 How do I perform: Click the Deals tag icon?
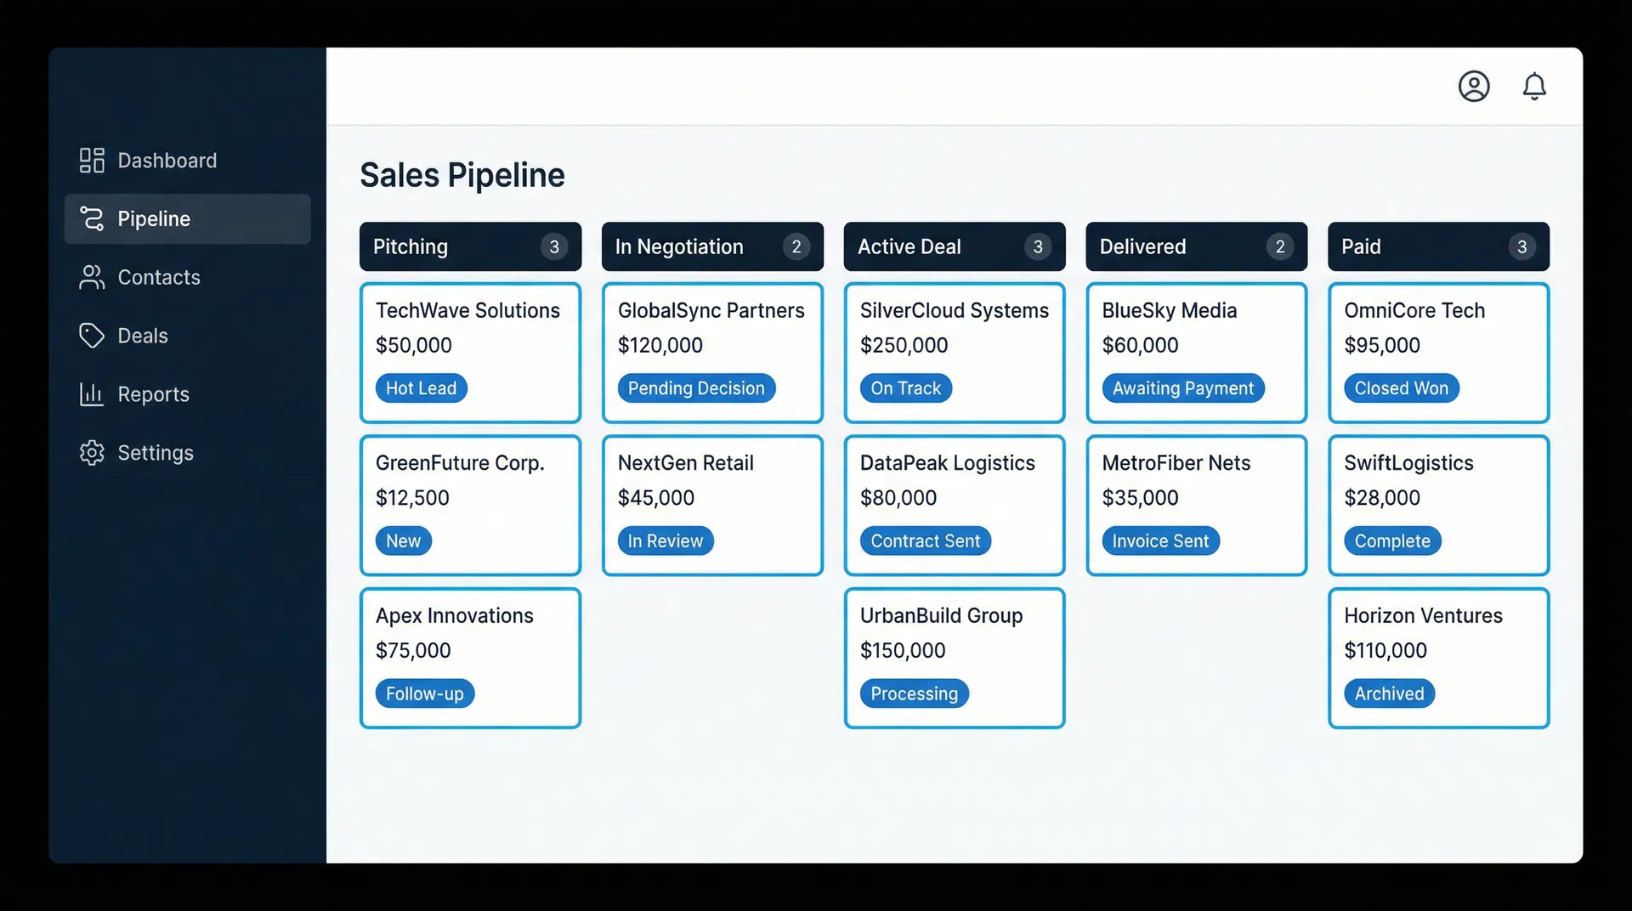pyautogui.click(x=91, y=335)
